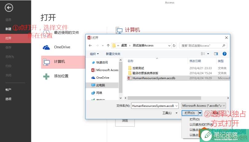Open the Microsoft Access file type dropdown
Viewport: 249px width, 142px height.
point(203,106)
